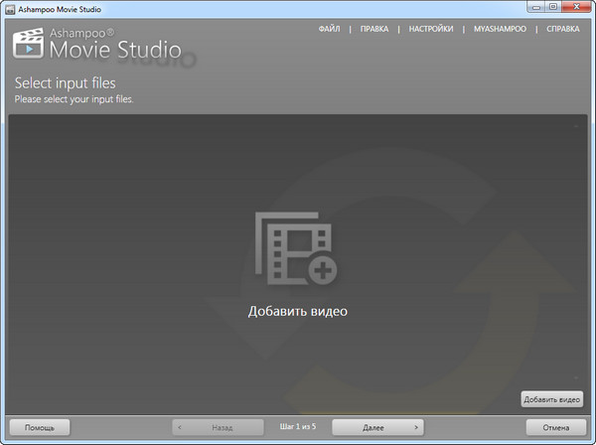The width and height of the screenshot is (596, 445).
Task: Minimize the Ashampoo Movie Studio window
Action: [x=536, y=7]
